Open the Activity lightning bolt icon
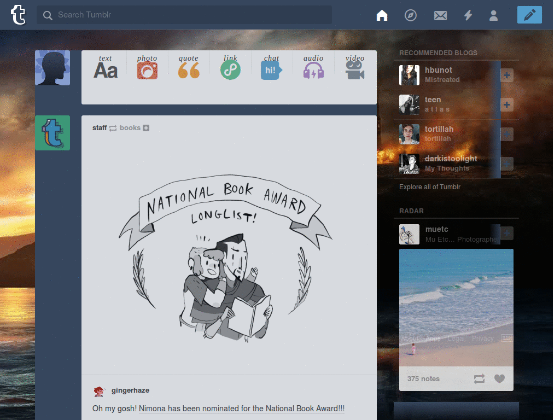This screenshot has height=420, width=560. (x=468, y=15)
